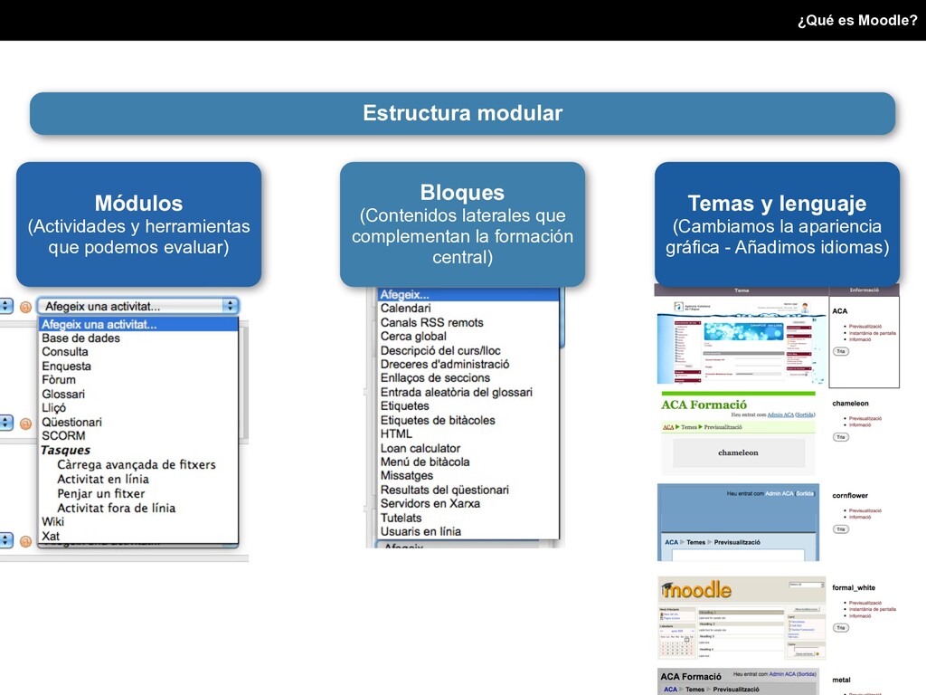Open 'Informació' link under cornflower
Image resolution: width=926 pixels, height=695 pixels.
pyautogui.click(x=860, y=517)
